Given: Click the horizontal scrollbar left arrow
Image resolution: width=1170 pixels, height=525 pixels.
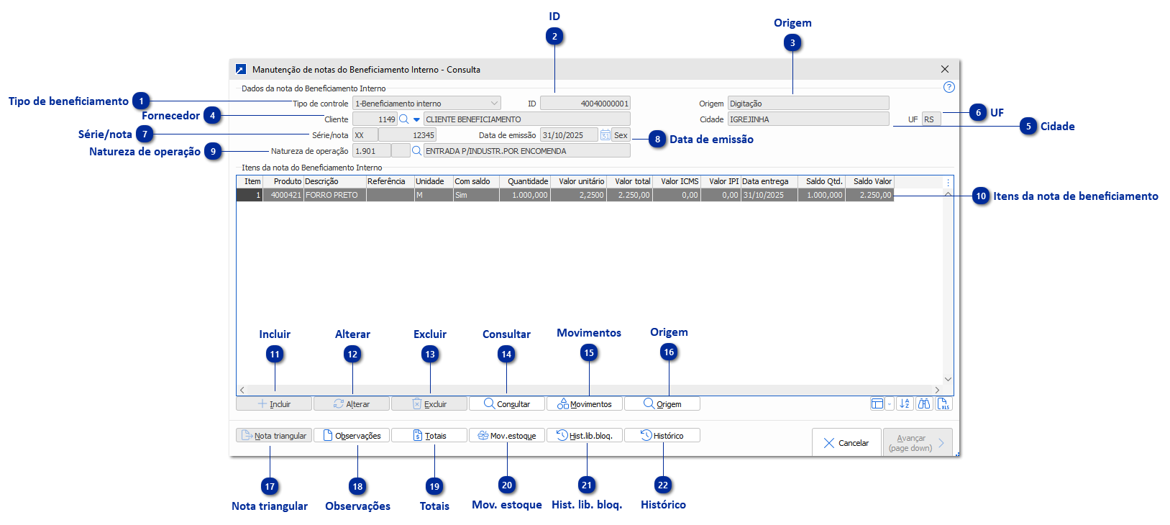Looking at the screenshot, I should click(242, 390).
